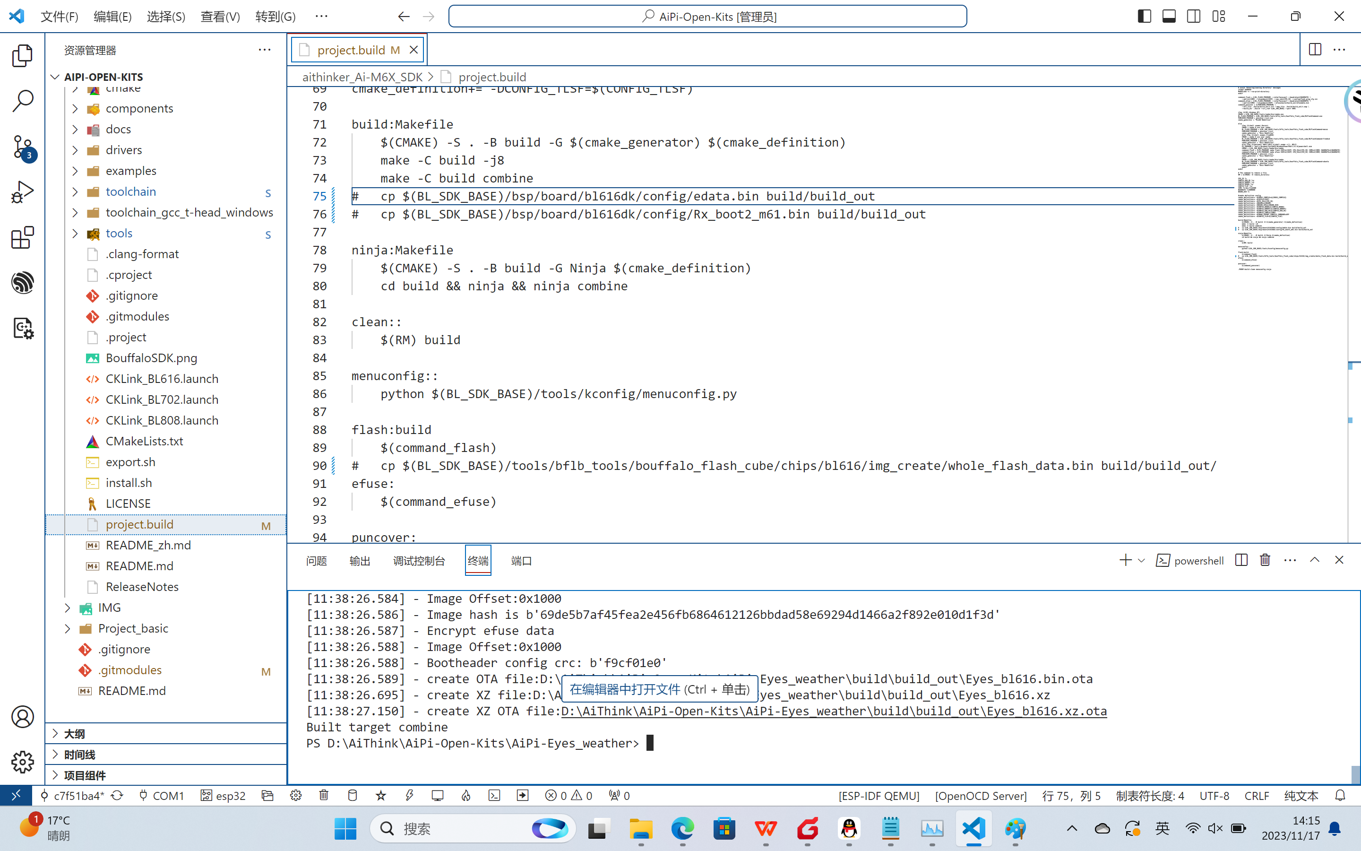Open the launch profile dropdown arrow in terminal
Viewport: 1361px width, 851px height.
tap(1141, 560)
